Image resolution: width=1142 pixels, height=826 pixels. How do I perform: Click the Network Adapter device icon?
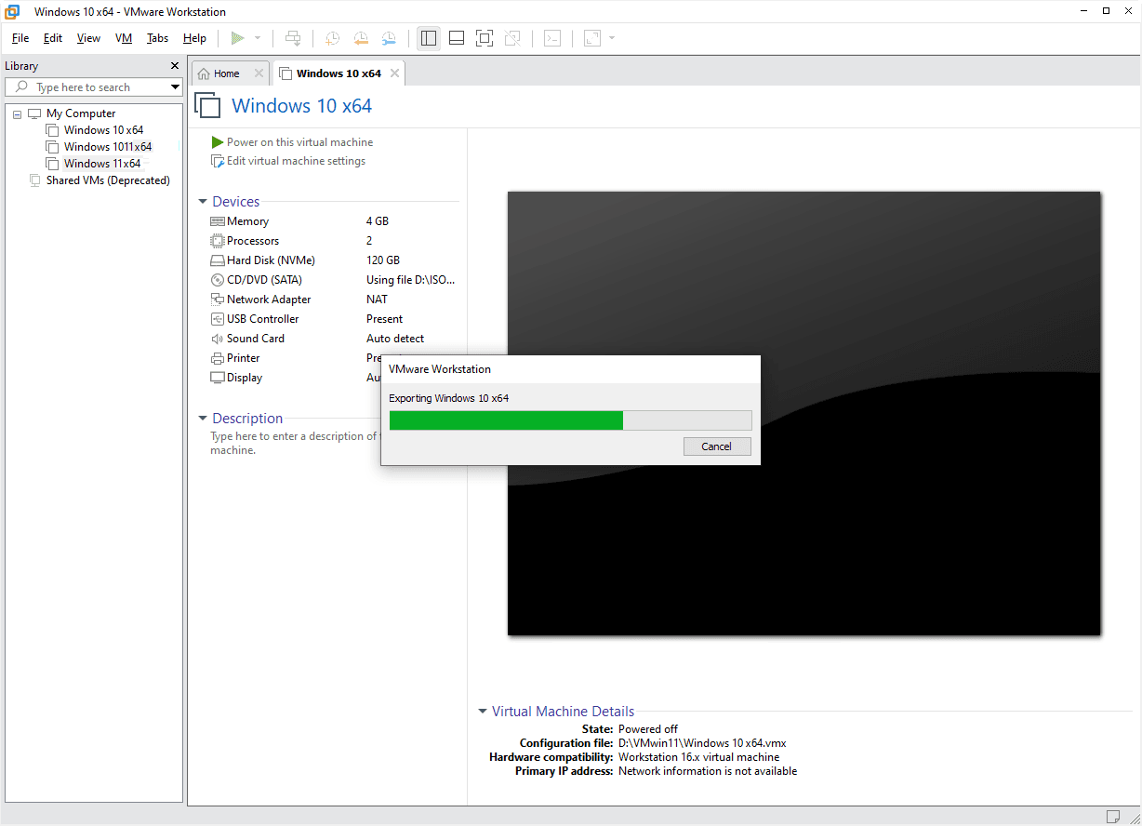coord(218,300)
